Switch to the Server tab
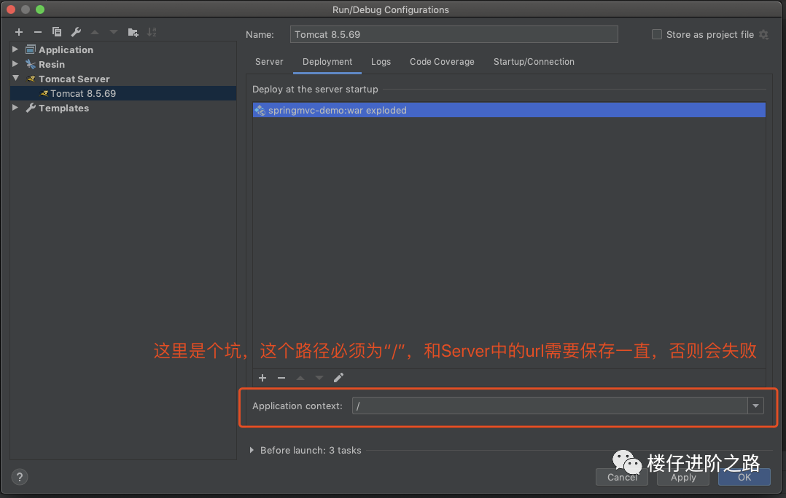 (x=269, y=62)
